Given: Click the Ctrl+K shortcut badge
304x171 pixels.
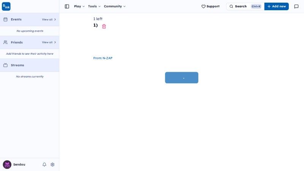Looking at the screenshot, I should (256, 6).
